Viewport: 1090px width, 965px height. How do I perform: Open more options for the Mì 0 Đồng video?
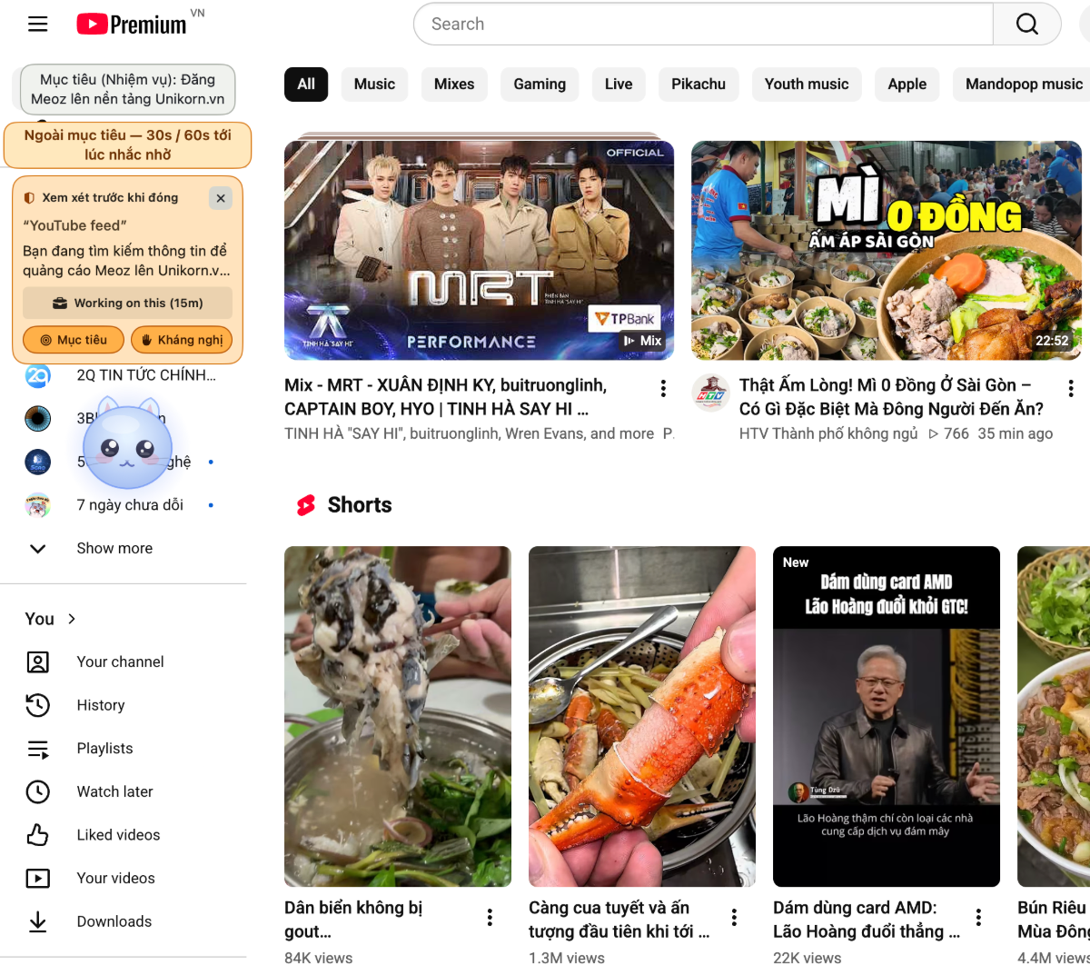[1071, 389]
